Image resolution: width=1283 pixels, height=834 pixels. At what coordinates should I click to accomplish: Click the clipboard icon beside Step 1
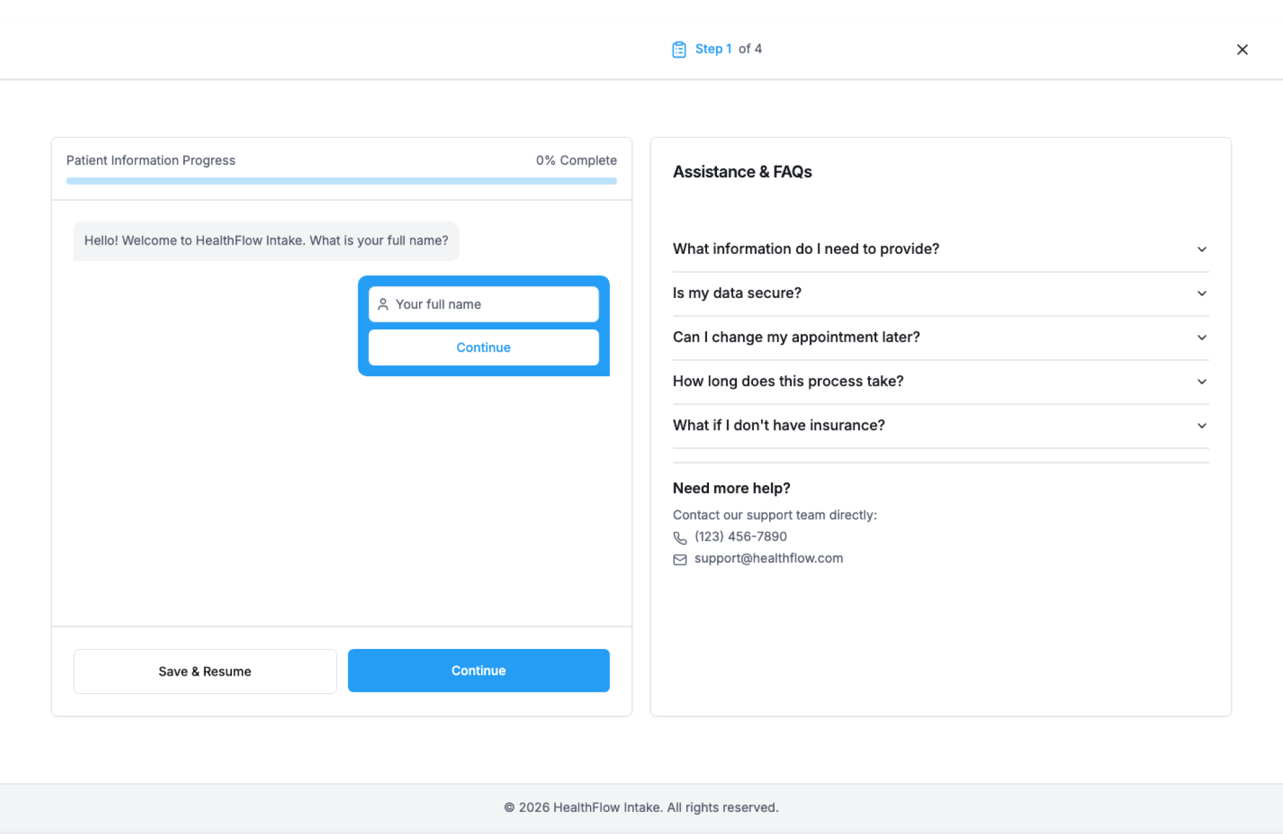click(x=679, y=49)
